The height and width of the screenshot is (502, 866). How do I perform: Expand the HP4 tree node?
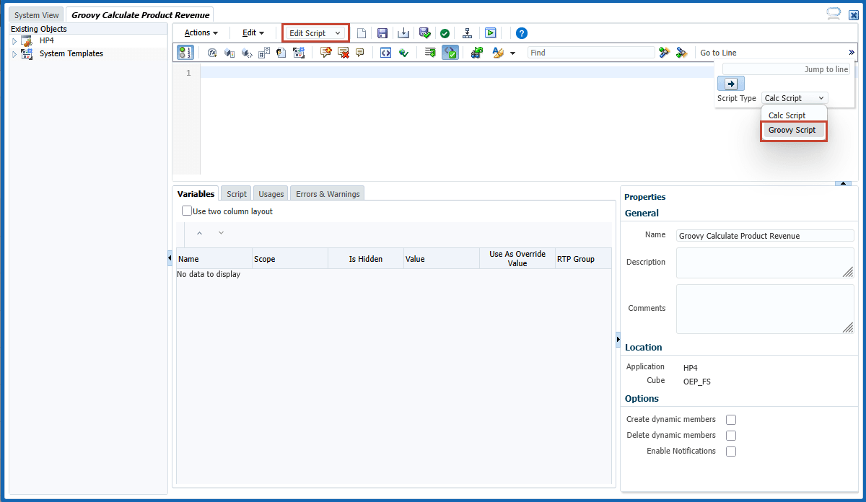[x=14, y=41]
